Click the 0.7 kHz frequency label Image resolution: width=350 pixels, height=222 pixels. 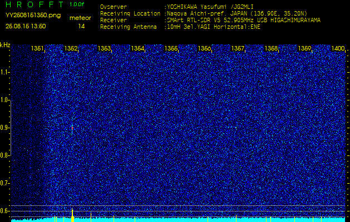4,183
